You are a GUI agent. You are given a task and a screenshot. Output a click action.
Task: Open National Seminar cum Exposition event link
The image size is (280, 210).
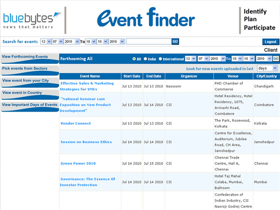pyautogui.click(x=85, y=105)
